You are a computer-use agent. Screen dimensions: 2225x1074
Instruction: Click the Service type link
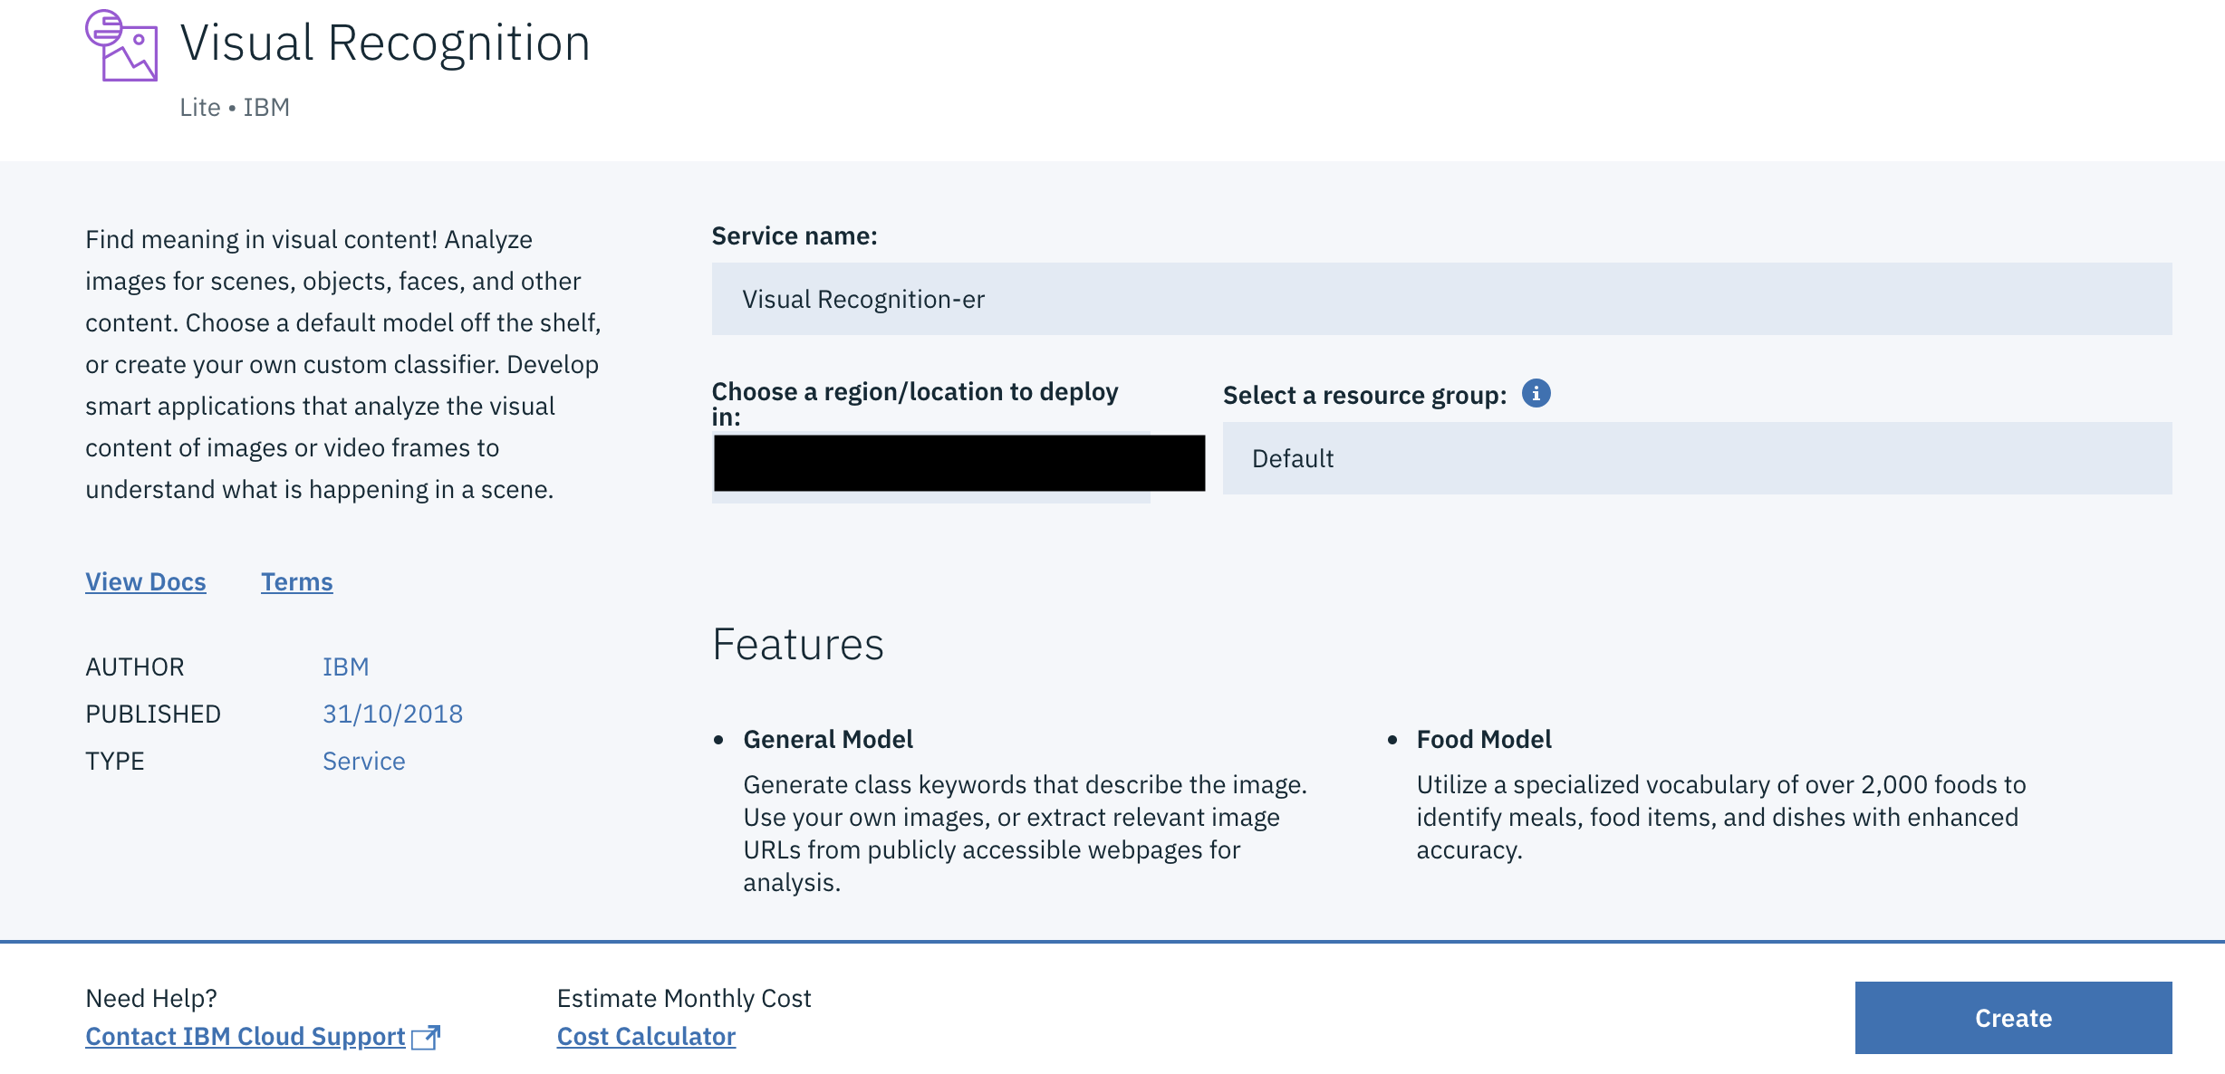364,761
